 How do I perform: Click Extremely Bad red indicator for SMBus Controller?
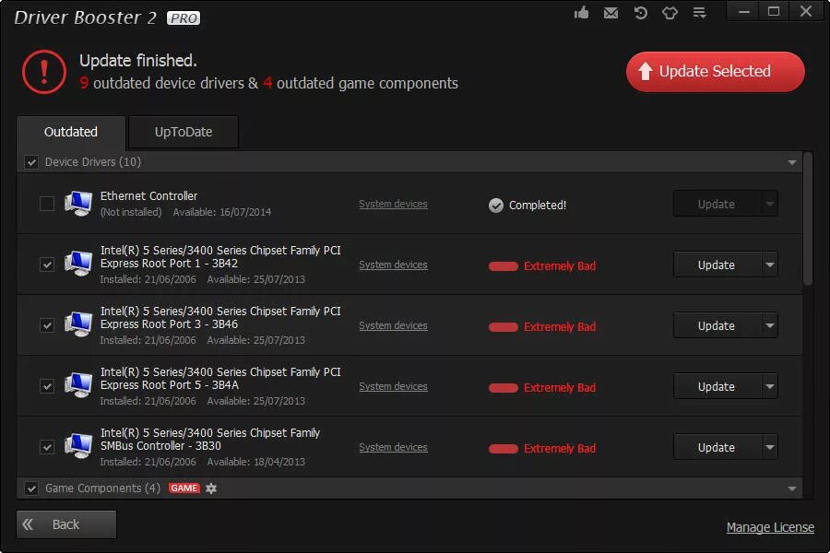(x=504, y=449)
